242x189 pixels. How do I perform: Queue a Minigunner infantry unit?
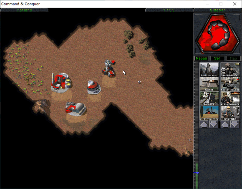click(x=230, y=70)
